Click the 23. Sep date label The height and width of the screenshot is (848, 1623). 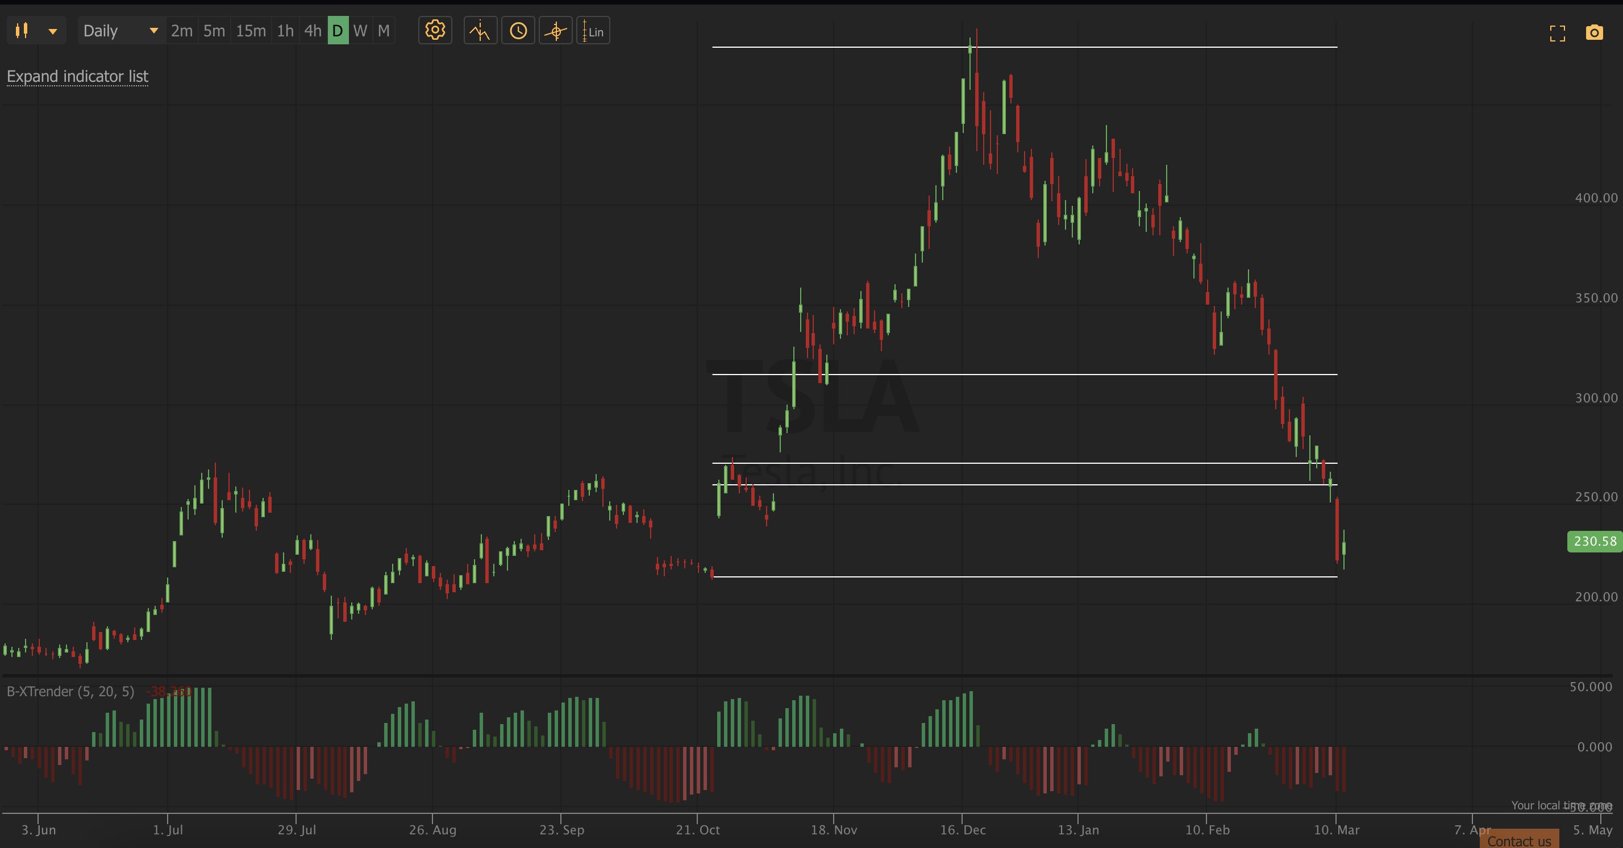pyautogui.click(x=561, y=830)
